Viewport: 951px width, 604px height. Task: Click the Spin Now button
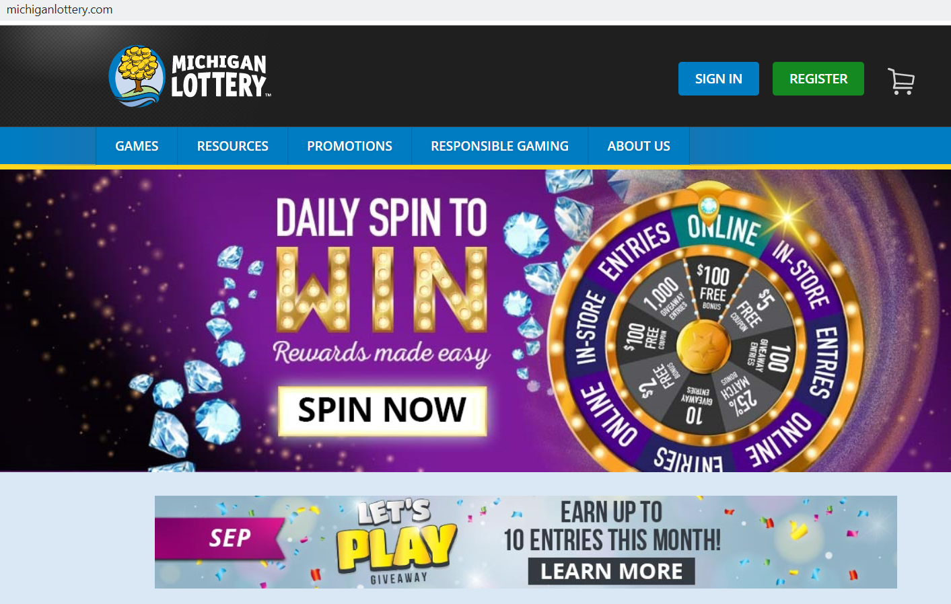point(382,411)
